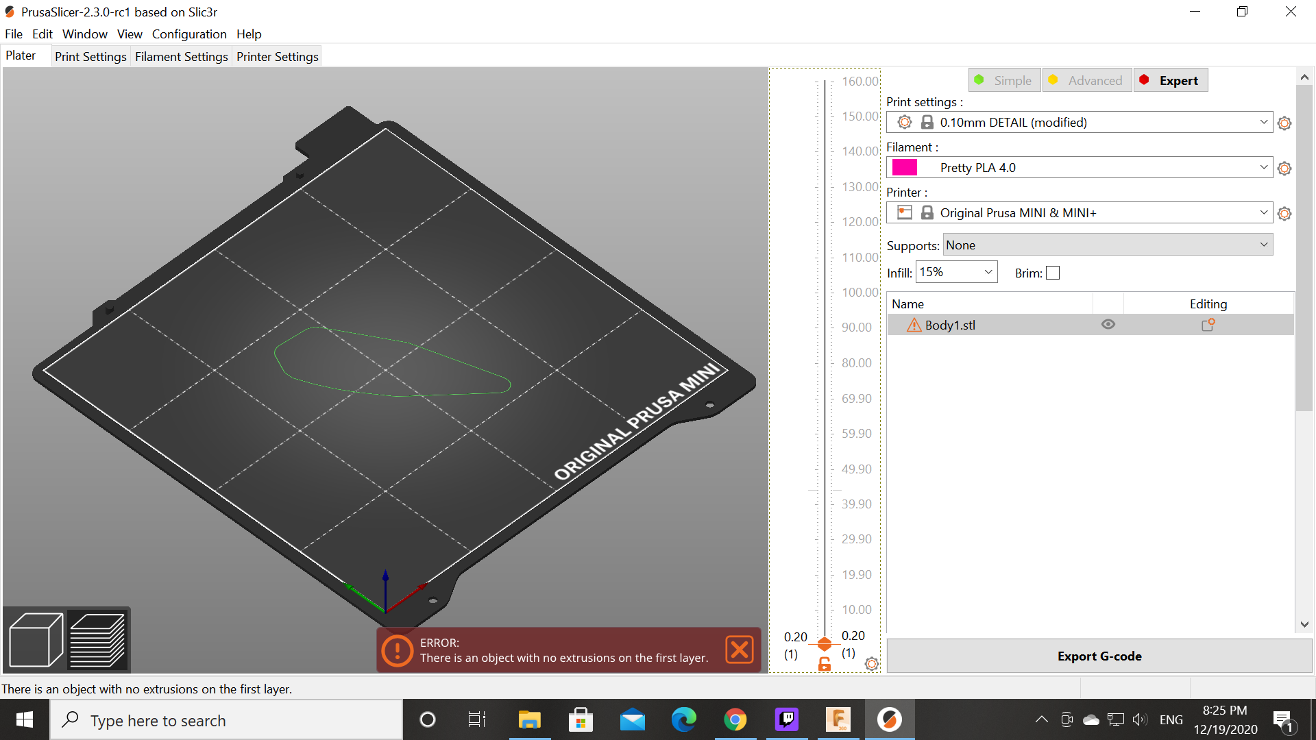The width and height of the screenshot is (1316, 740).
Task: Open print settings gear icon beside 0.10mm DETAIL
Action: click(x=1284, y=123)
